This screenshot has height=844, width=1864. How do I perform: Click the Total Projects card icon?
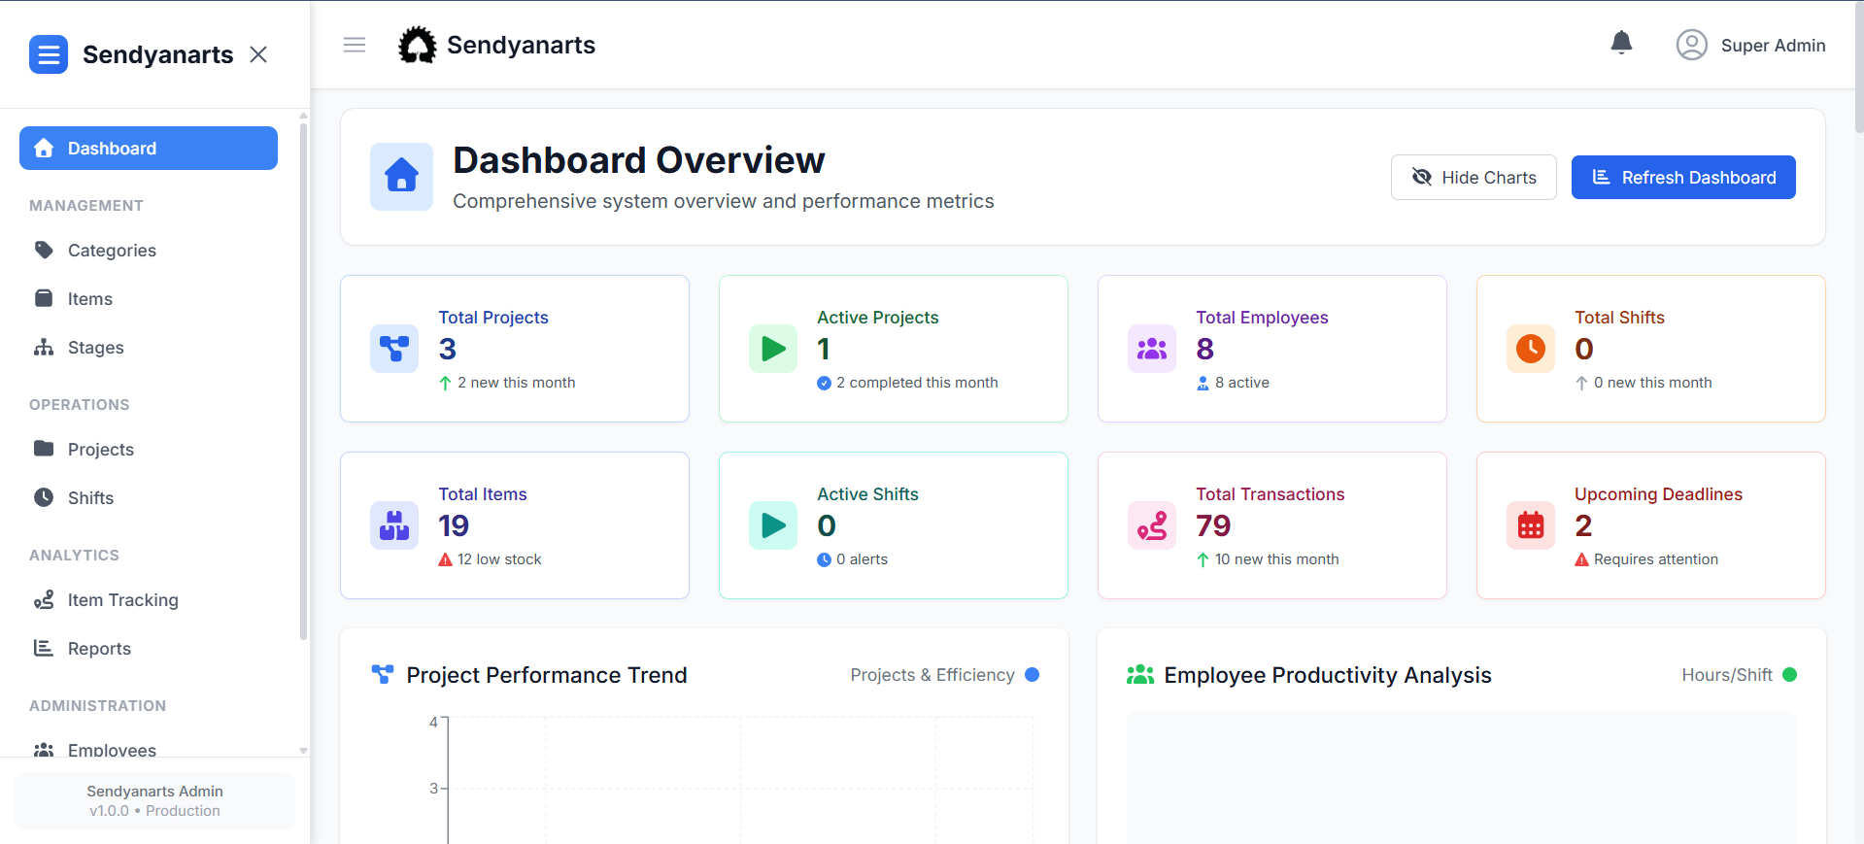coord(394,349)
